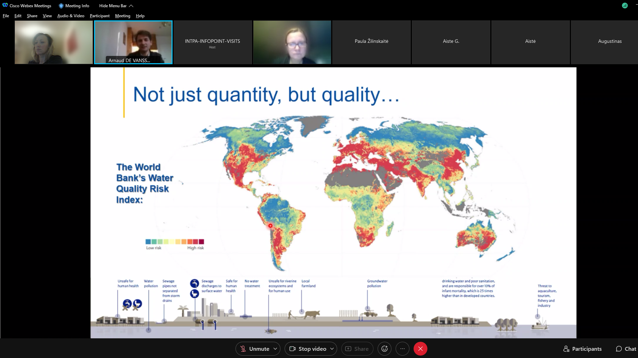This screenshot has height=358, width=638.
Task: Click the 'Groundwater pollution' label on slide
Action: point(377,283)
